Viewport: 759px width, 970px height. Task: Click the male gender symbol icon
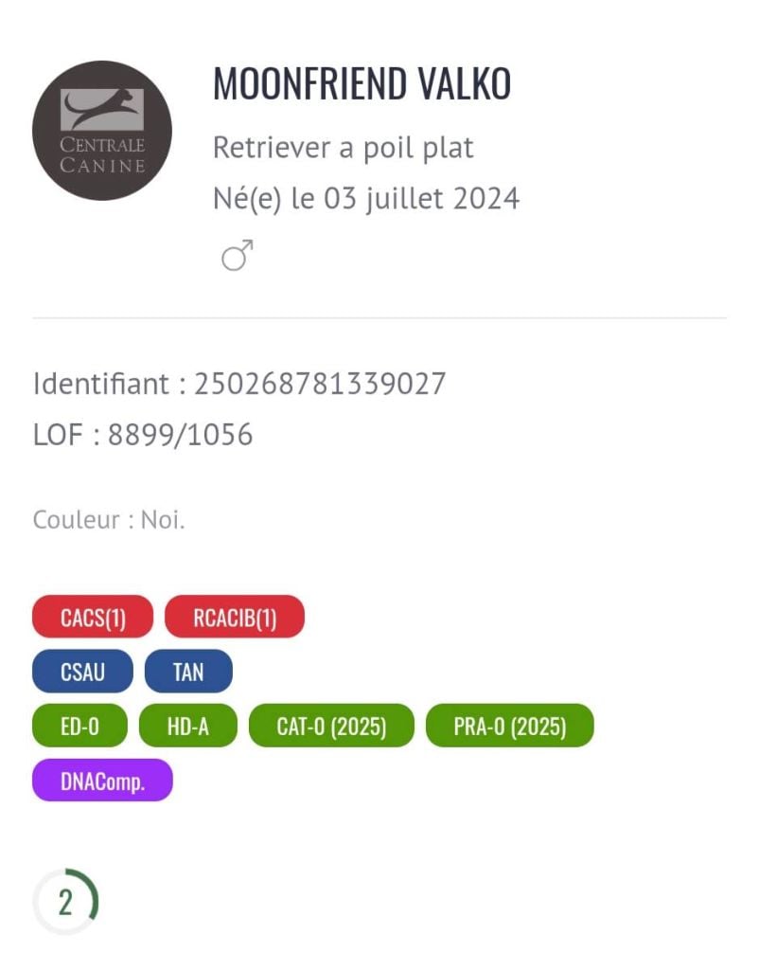pos(238,255)
